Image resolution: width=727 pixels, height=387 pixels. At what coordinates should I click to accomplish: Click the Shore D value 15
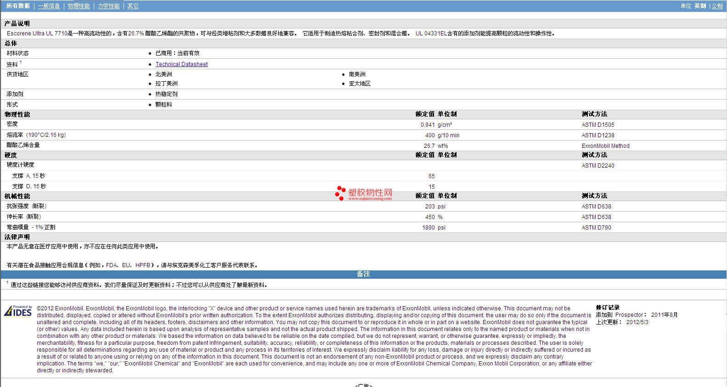point(432,187)
